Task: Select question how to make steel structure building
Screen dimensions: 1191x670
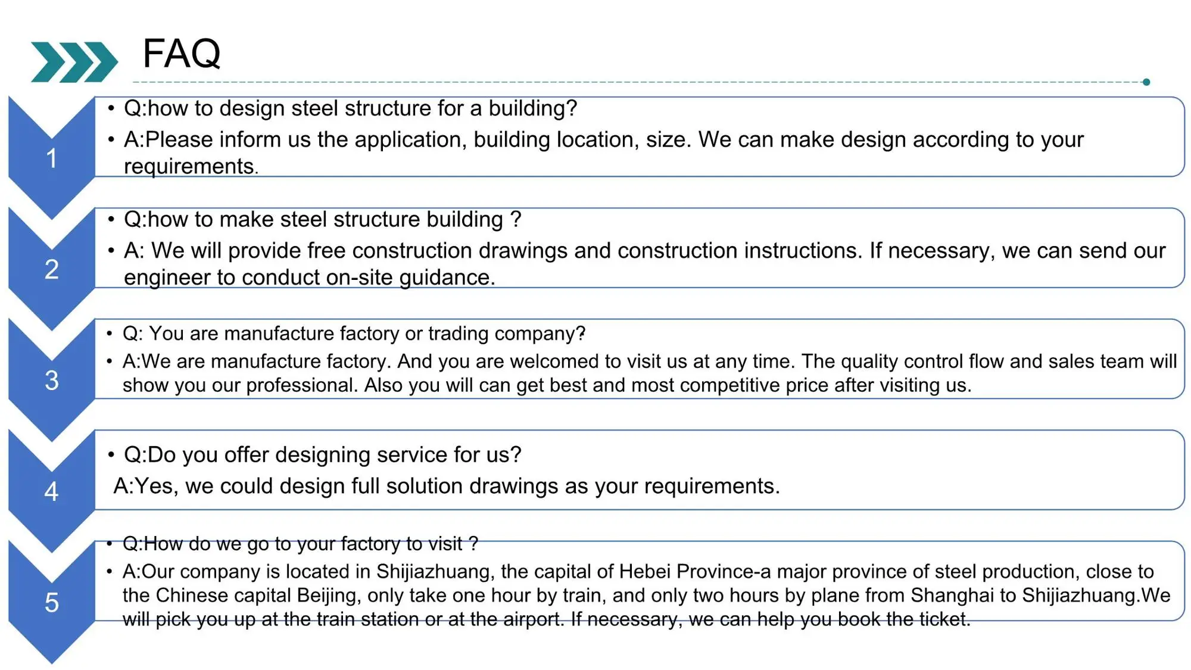Action: coord(322,220)
